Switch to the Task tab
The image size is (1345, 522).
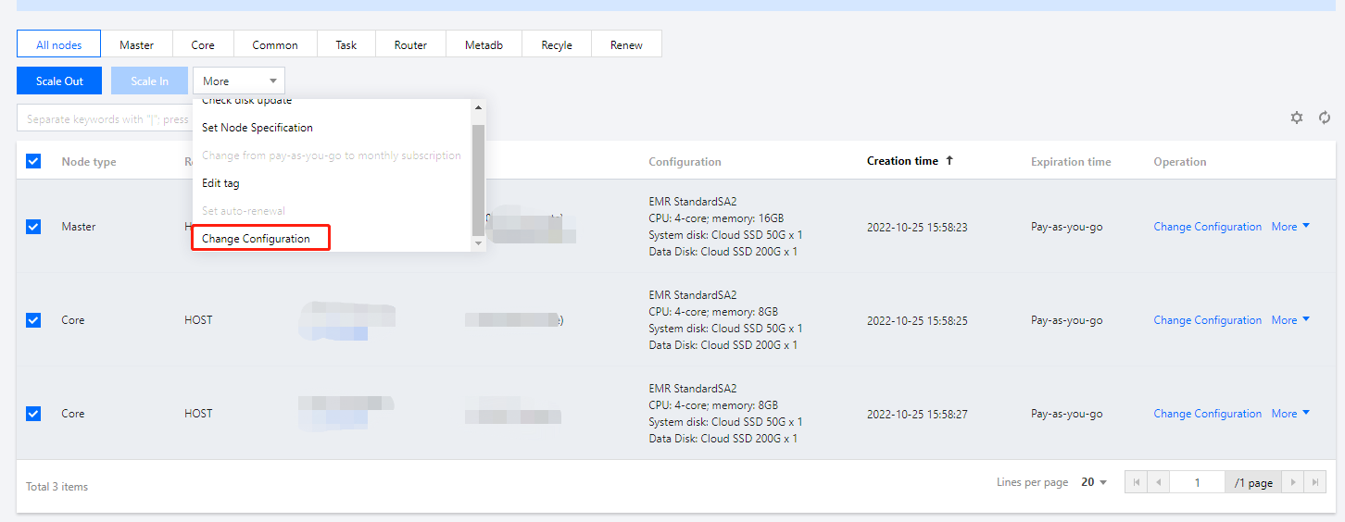pos(346,44)
